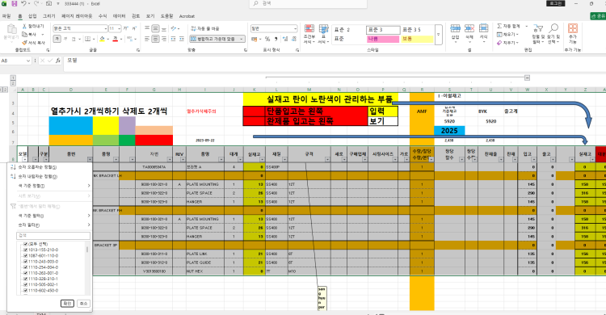Viewport: 606px width, 315px height.
Task: Switch to the 수식 (Formulas) tab
Action: point(103,16)
